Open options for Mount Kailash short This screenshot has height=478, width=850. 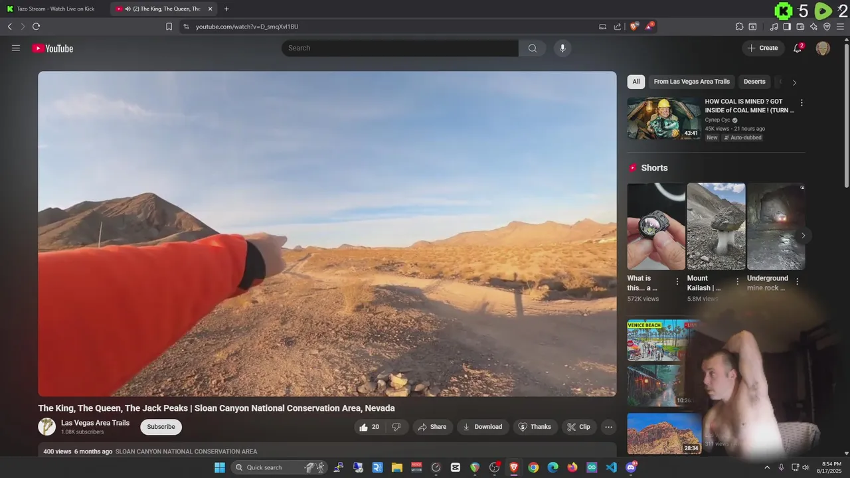[x=737, y=281]
